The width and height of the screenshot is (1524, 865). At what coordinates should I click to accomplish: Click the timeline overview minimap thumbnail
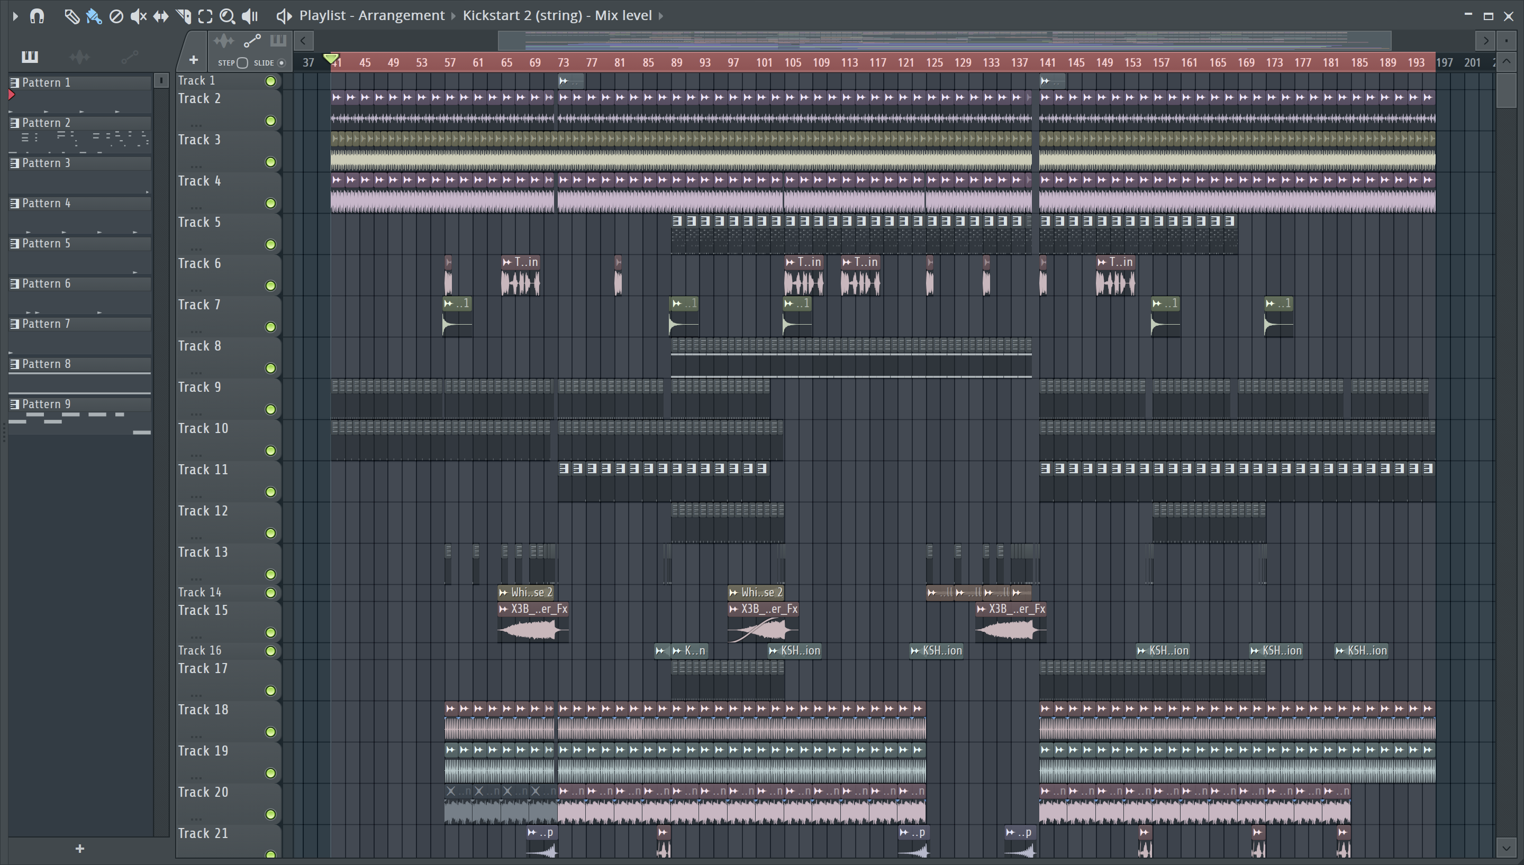[x=944, y=40]
